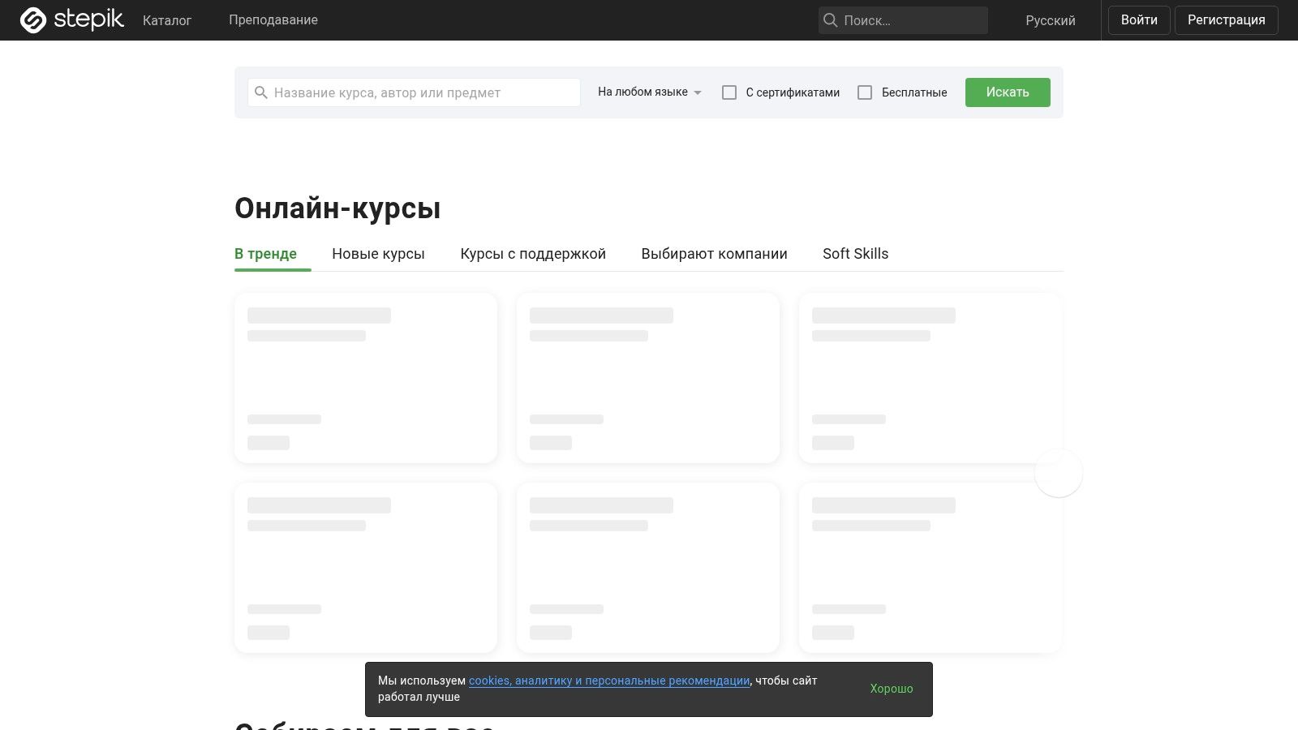The image size is (1298, 730).
Task: Open the cookies and analytics policy link
Action: pos(608,681)
